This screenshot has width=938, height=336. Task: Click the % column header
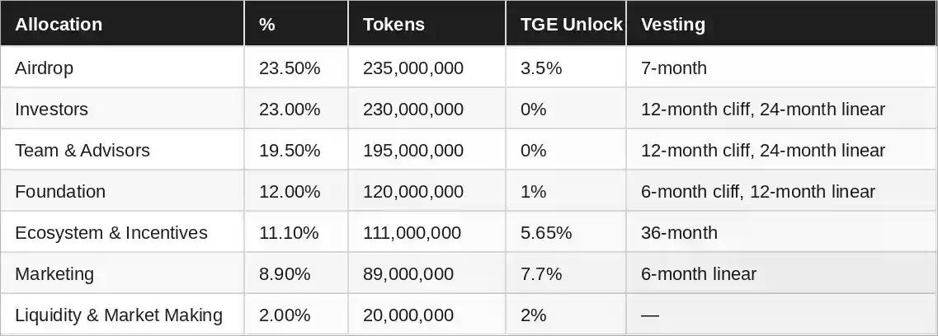[x=266, y=25]
